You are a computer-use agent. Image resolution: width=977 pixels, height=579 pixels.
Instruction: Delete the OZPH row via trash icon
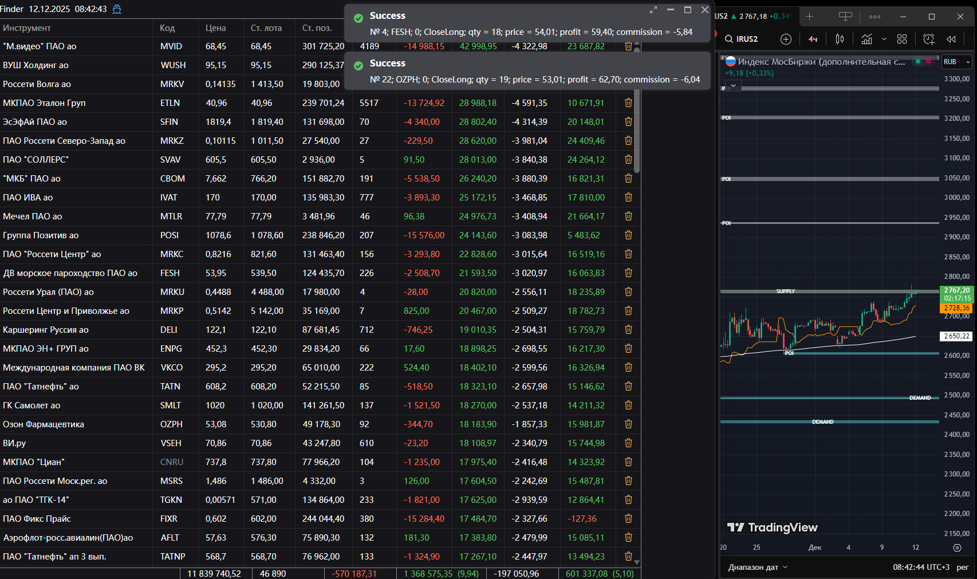click(628, 424)
